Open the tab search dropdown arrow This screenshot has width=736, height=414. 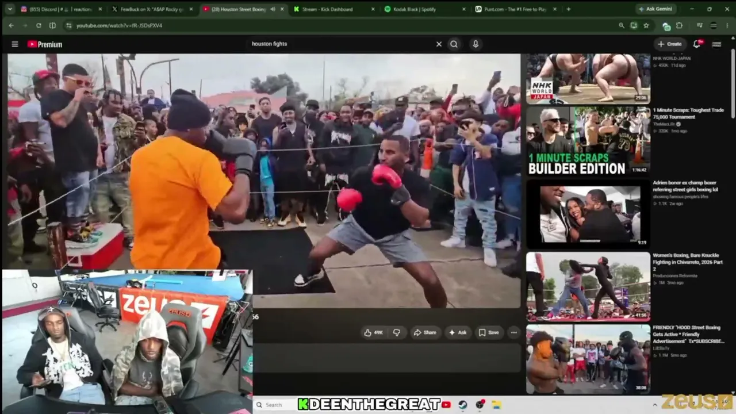[9, 9]
